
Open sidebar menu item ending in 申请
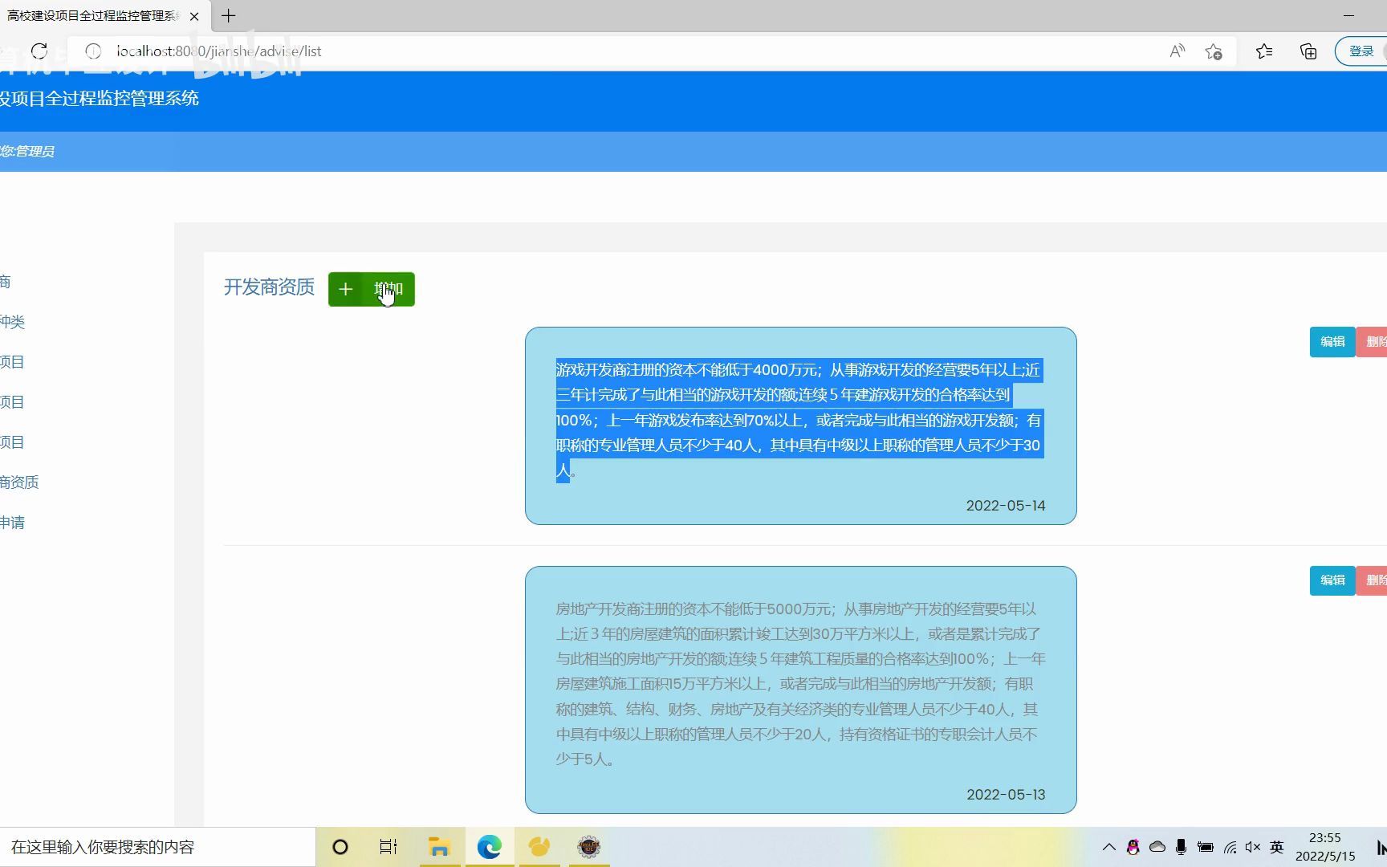[x=12, y=523]
